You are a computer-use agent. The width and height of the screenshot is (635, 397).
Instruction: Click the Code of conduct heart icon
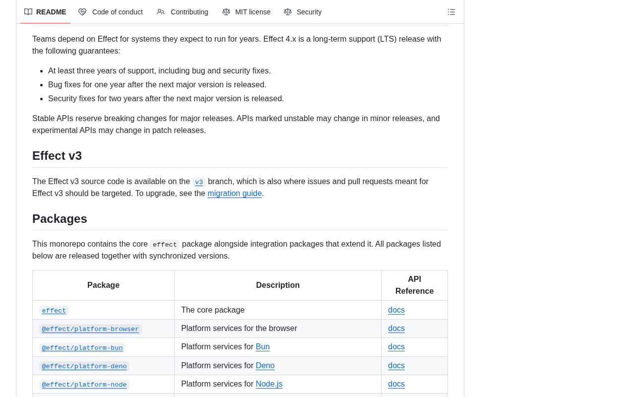pos(82,12)
